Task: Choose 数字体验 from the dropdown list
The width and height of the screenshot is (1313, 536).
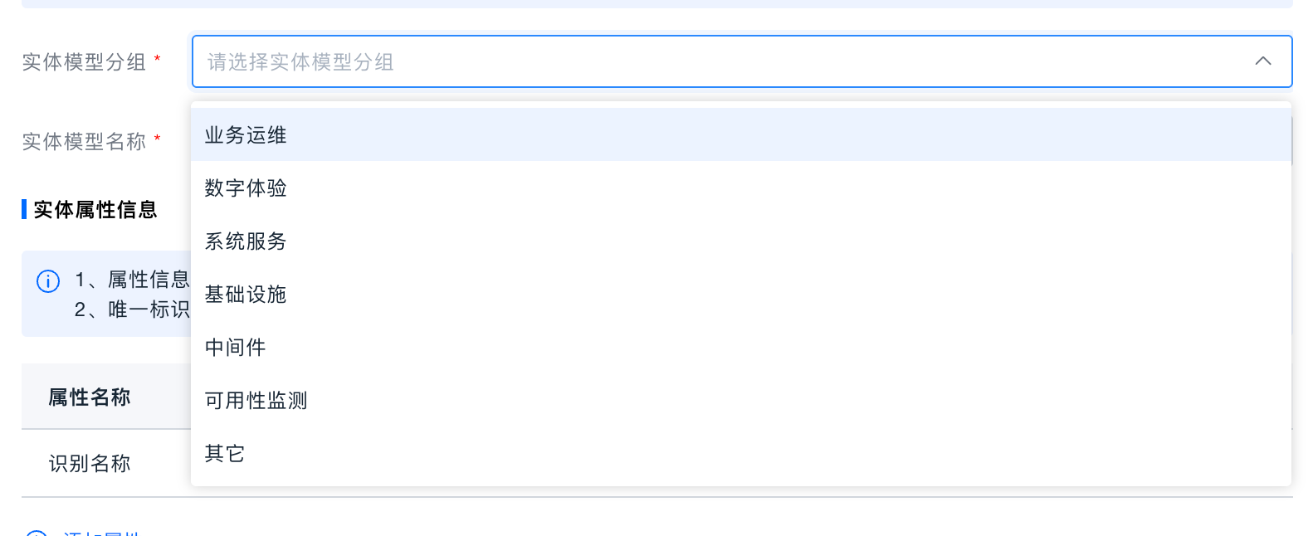Action: 246,188
